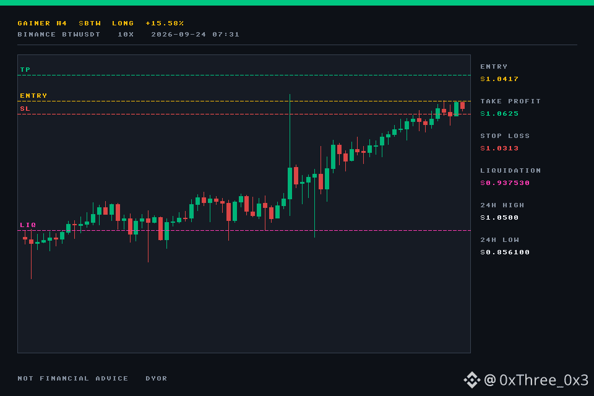The image size is (594, 396).
Task: Click the NOT FINANCIAL ADVICE disclaimer
Action: click(x=73, y=378)
